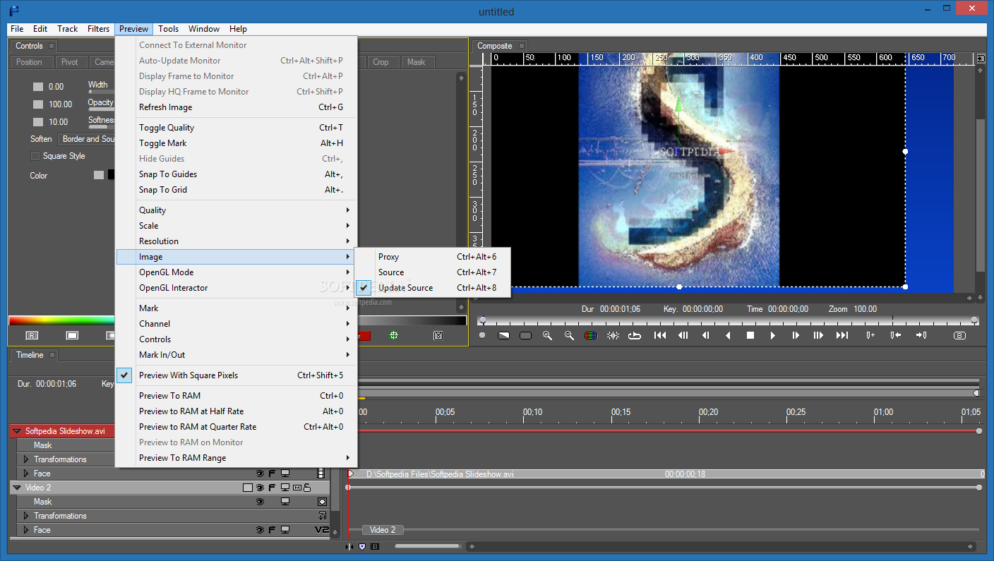Click the crosshair guides icon in Composite toolbar

[x=613, y=336]
